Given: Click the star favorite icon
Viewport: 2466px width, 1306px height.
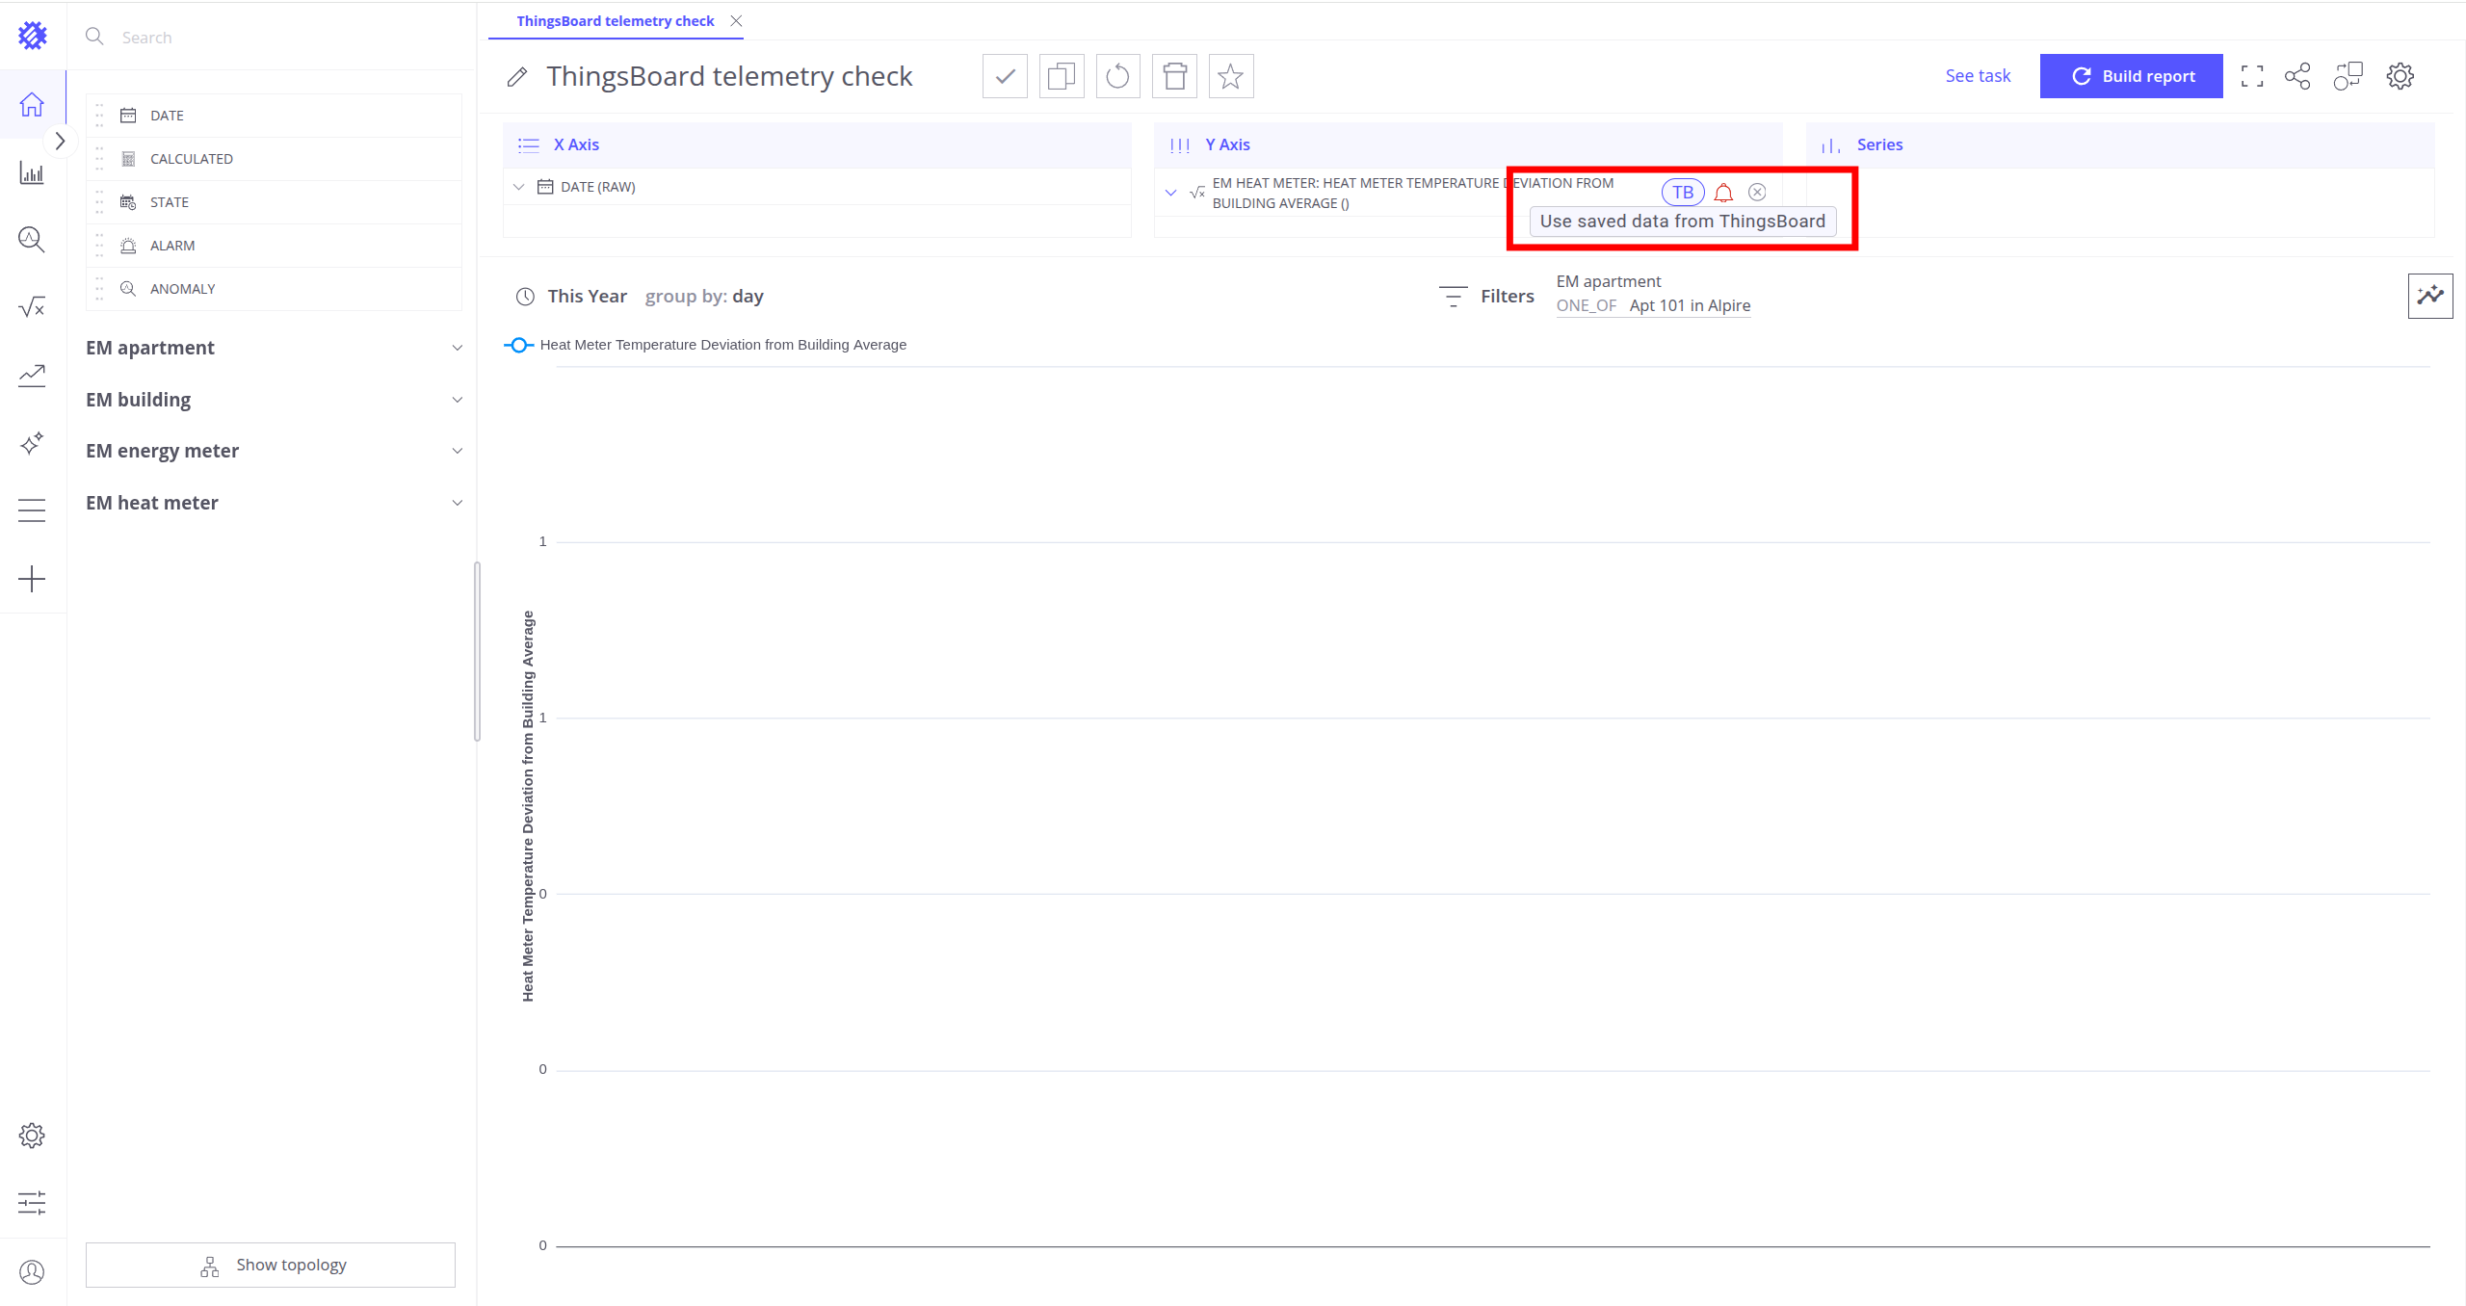Looking at the screenshot, I should pyautogui.click(x=1230, y=76).
